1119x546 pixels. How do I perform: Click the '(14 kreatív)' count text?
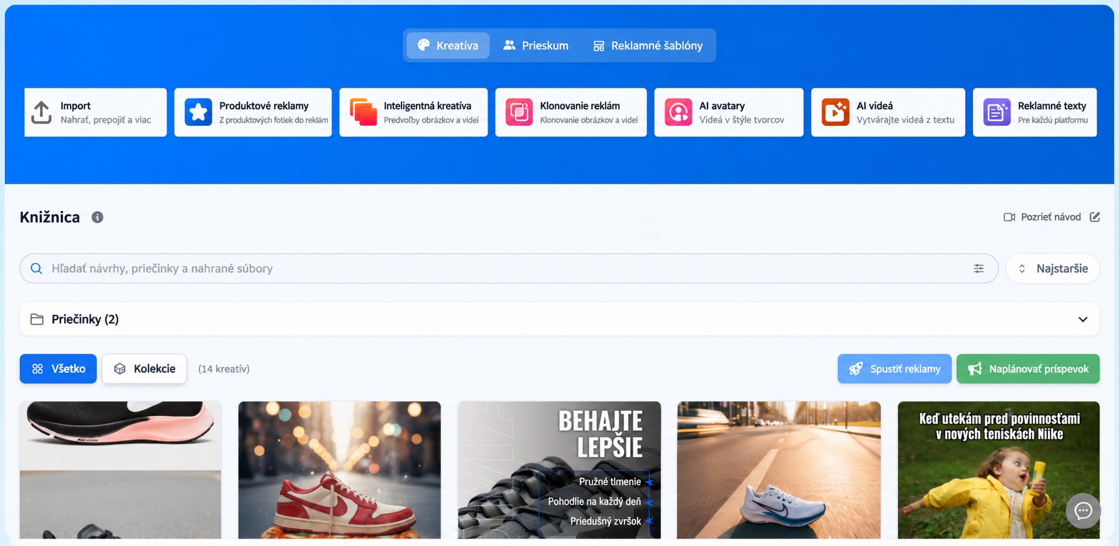pos(224,369)
